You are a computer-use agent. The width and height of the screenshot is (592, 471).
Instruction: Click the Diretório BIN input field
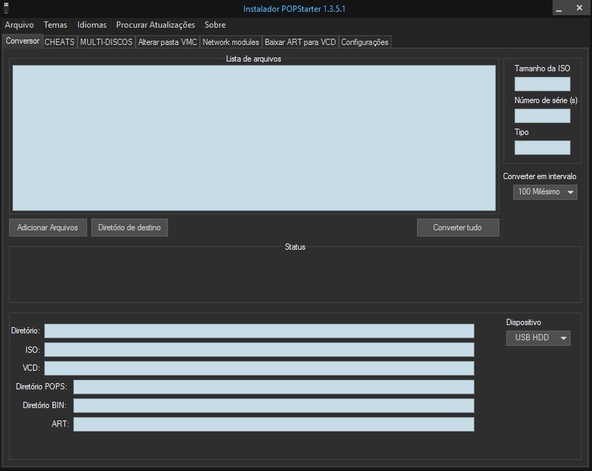point(274,406)
